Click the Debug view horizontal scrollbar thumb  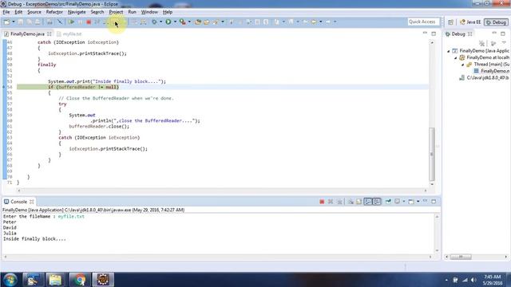[x=461, y=257]
